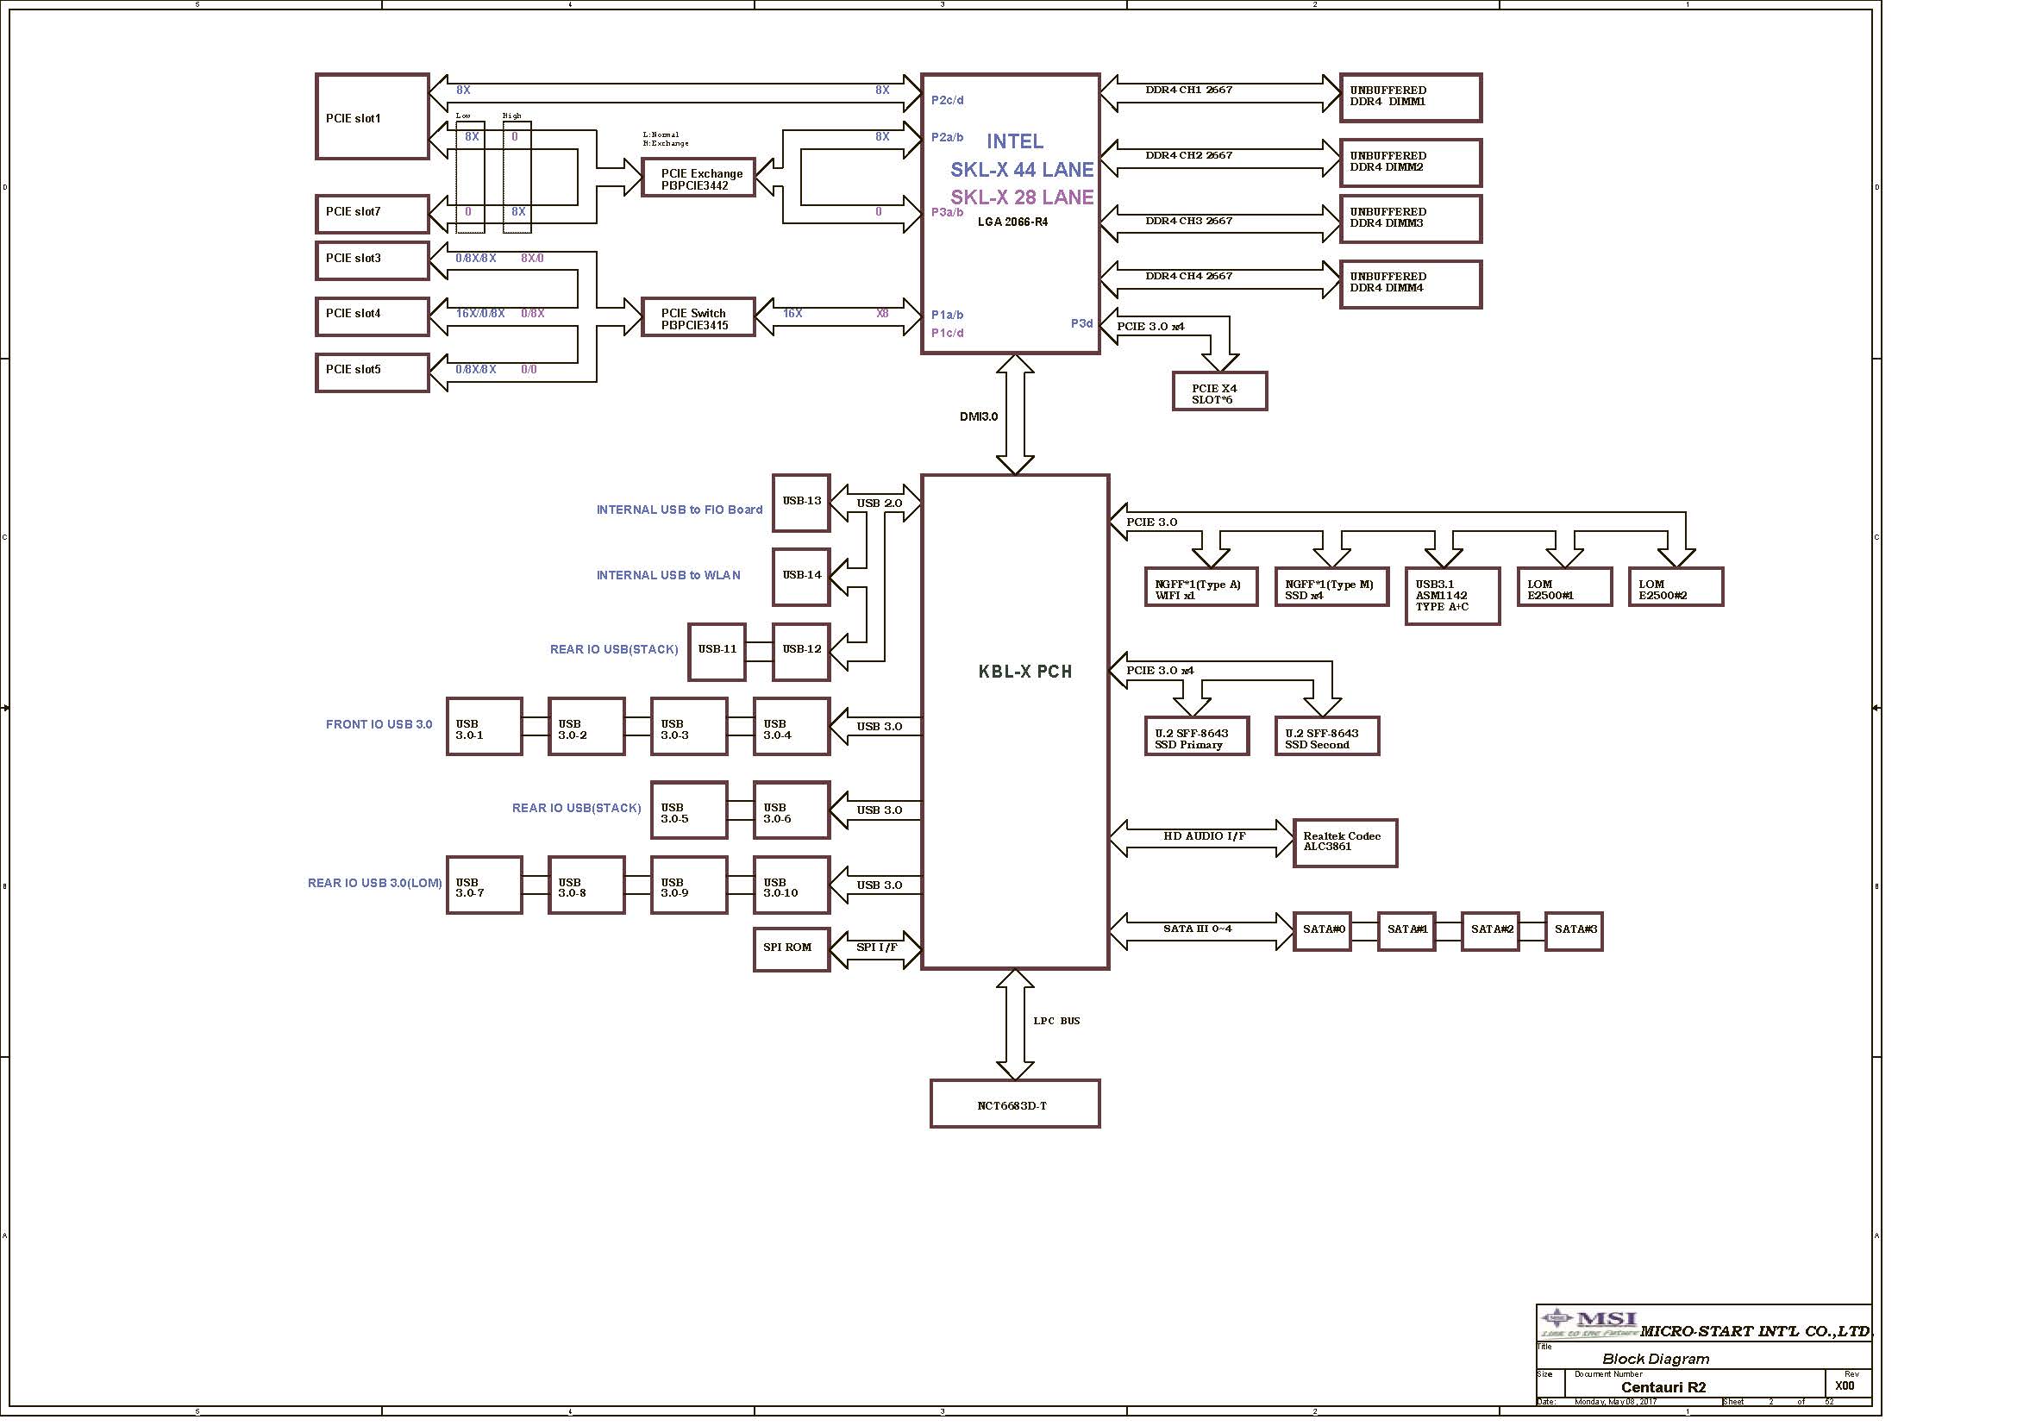Click the INTERNAL USB to FIO Board label
Image resolution: width=2017 pixels, height=1426 pixels.
click(679, 510)
